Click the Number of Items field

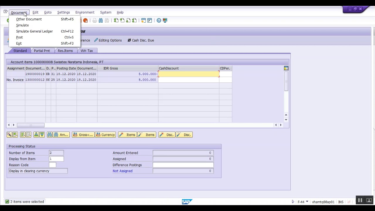pos(56,153)
